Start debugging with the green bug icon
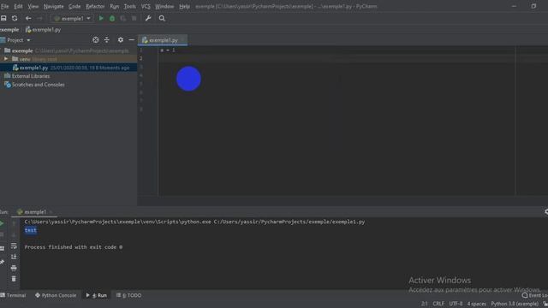Image resolution: width=548 pixels, height=308 pixels. pyautogui.click(x=112, y=18)
